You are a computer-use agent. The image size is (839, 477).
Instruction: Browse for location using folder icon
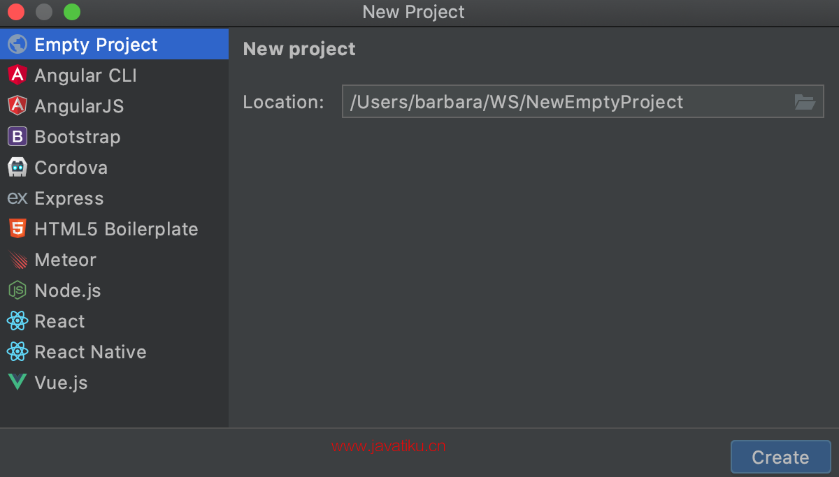tap(805, 102)
